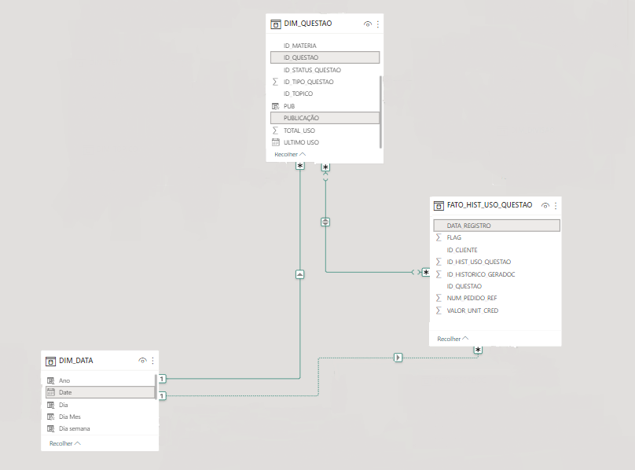Click calculated column icon beside PUB
Screen dimensions: 635x470
tap(275, 106)
